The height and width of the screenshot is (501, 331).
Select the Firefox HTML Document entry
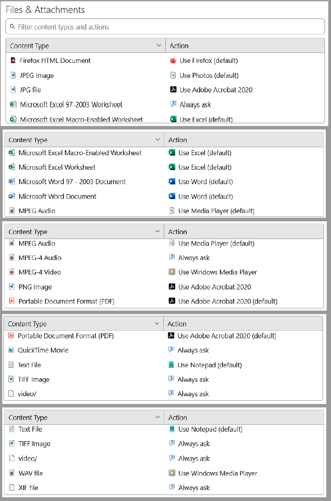[55, 61]
